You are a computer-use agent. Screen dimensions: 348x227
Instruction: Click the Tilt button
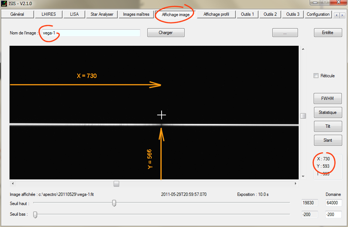[x=328, y=126]
